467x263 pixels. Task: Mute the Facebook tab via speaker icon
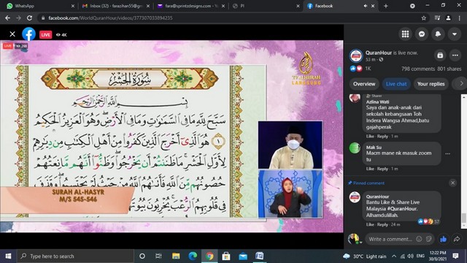[365, 6]
